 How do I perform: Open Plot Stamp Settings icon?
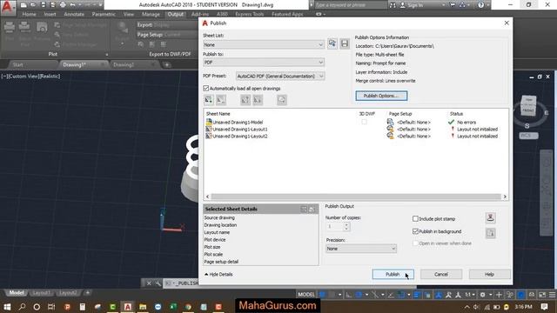coord(491,218)
